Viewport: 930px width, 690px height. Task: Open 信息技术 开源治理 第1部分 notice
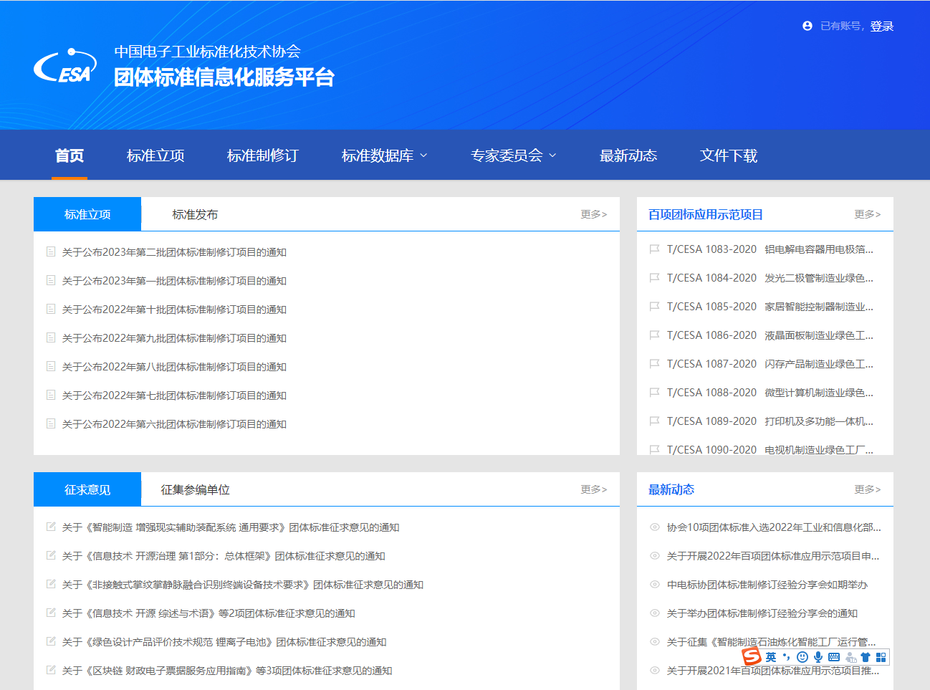[x=224, y=556]
